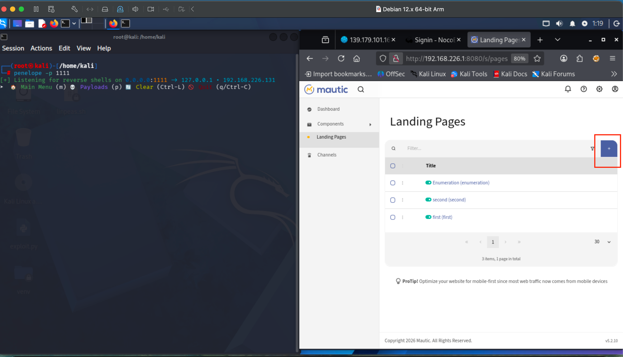Open the Enumeration (enumeration) landing page
Image resolution: width=623 pixels, height=357 pixels.
461,183
